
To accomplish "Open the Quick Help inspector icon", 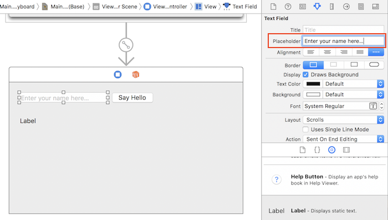I will [x=288, y=7].
